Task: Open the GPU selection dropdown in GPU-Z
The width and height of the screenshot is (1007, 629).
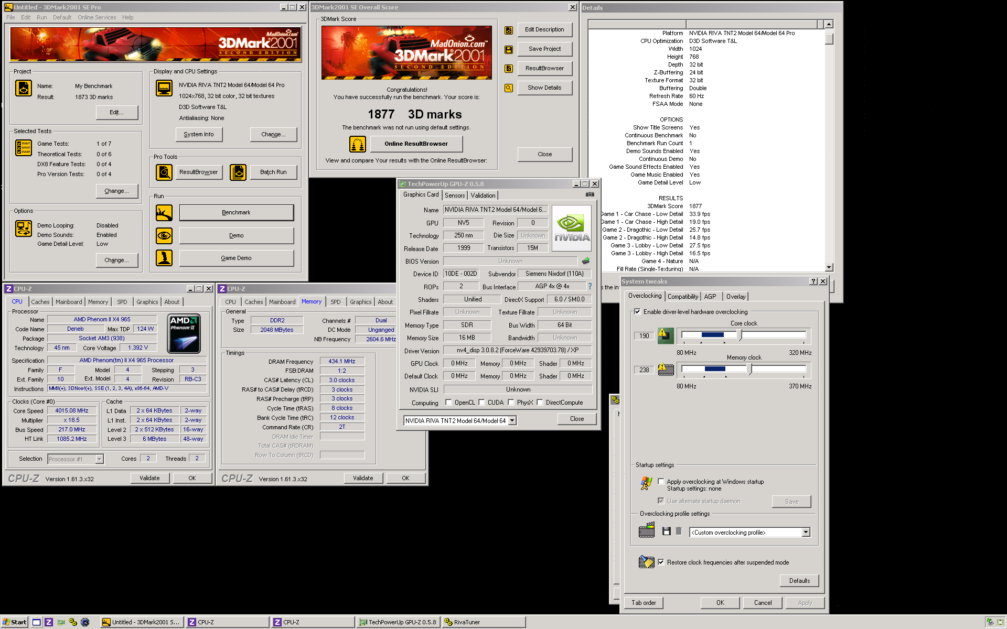Action: pyautogui.click(x=512, y=421)
